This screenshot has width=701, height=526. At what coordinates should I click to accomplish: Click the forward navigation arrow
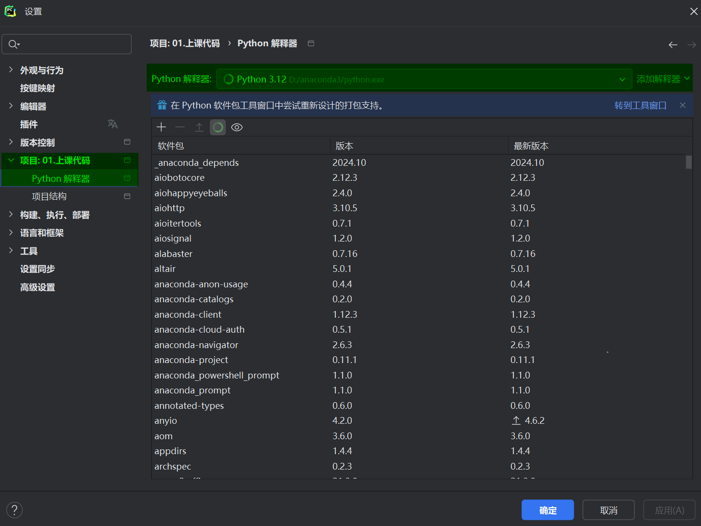691,44
